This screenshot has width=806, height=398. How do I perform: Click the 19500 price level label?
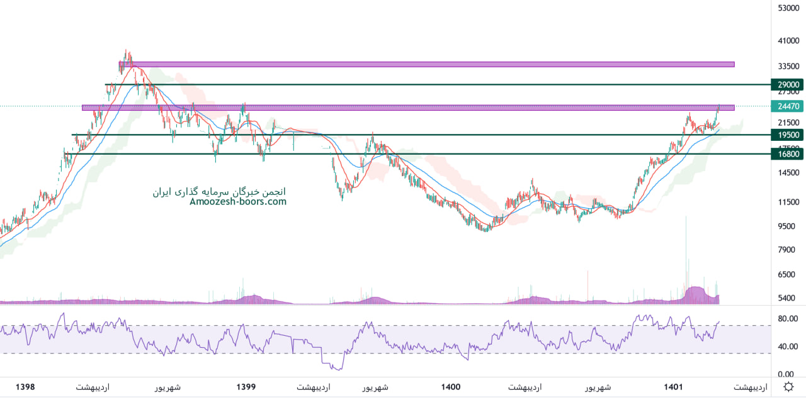(x=788, y=135)
